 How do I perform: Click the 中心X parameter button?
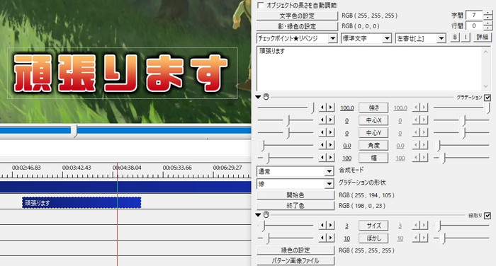click(373, 120)
